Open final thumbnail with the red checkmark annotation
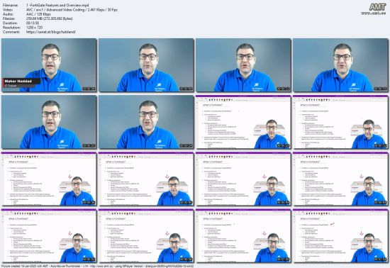Screen dimensions: 390x268 (341, 236)
